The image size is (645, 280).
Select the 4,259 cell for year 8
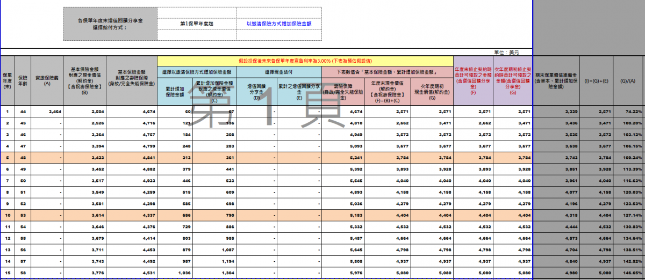[132, 192]
